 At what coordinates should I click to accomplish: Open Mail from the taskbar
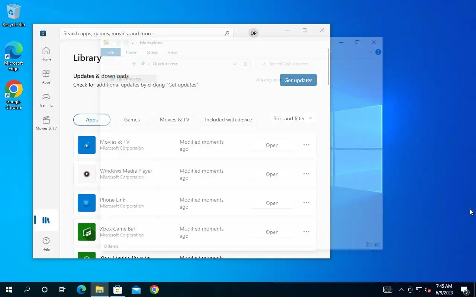pyautogui.click(x=136, y=290)
